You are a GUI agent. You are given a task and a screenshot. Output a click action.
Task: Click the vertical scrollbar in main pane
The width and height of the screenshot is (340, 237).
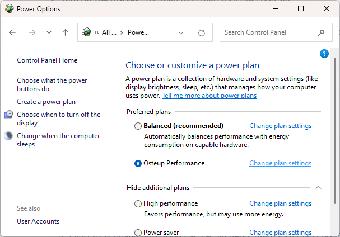click(336, 140)
